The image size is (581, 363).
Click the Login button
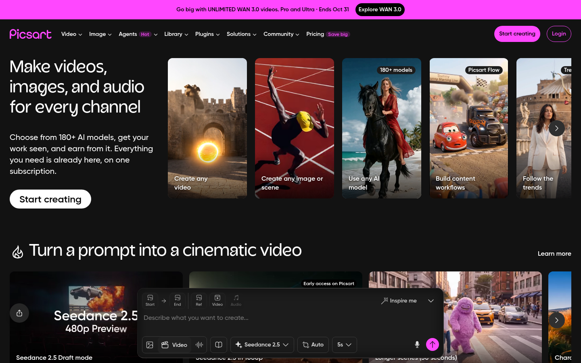tap(559, 34)
